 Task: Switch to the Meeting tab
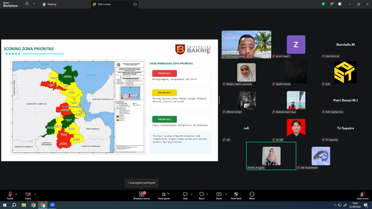coord(49,4)
